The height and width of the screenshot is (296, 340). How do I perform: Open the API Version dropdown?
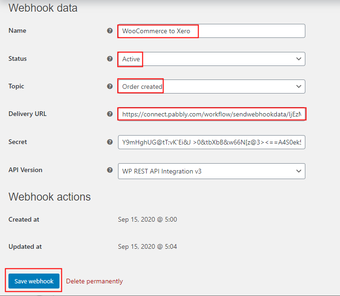[x=211, y=171]
